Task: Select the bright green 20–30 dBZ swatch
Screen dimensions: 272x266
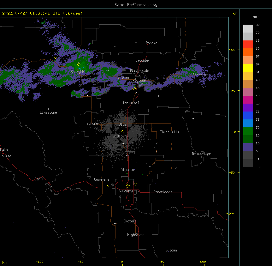Action: [248, 131]
